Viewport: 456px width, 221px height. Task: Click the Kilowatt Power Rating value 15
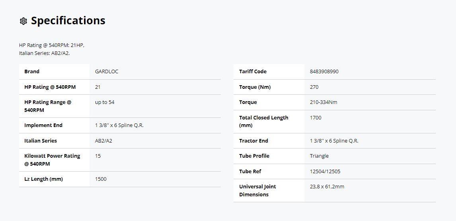coord(98,156)
